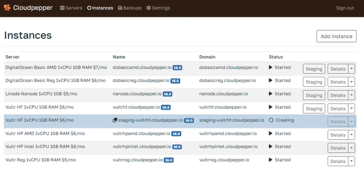Open Details for dobasicamd instance
The width and height of the screenshot is (364, 175).
[338, 69]
